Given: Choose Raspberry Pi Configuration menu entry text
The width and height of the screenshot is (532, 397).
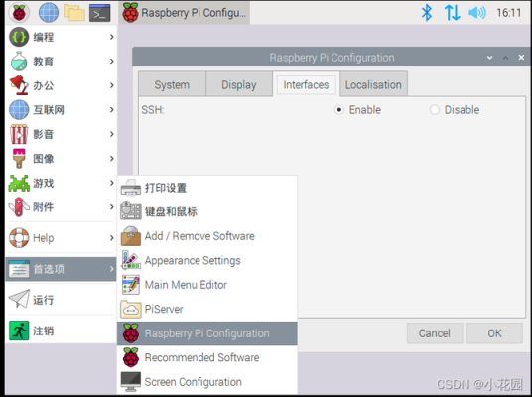Looking at the screenshot, I should 207,333.
